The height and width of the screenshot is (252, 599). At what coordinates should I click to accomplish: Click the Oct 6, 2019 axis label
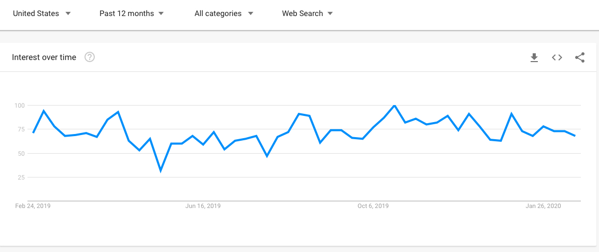point(373,206)
